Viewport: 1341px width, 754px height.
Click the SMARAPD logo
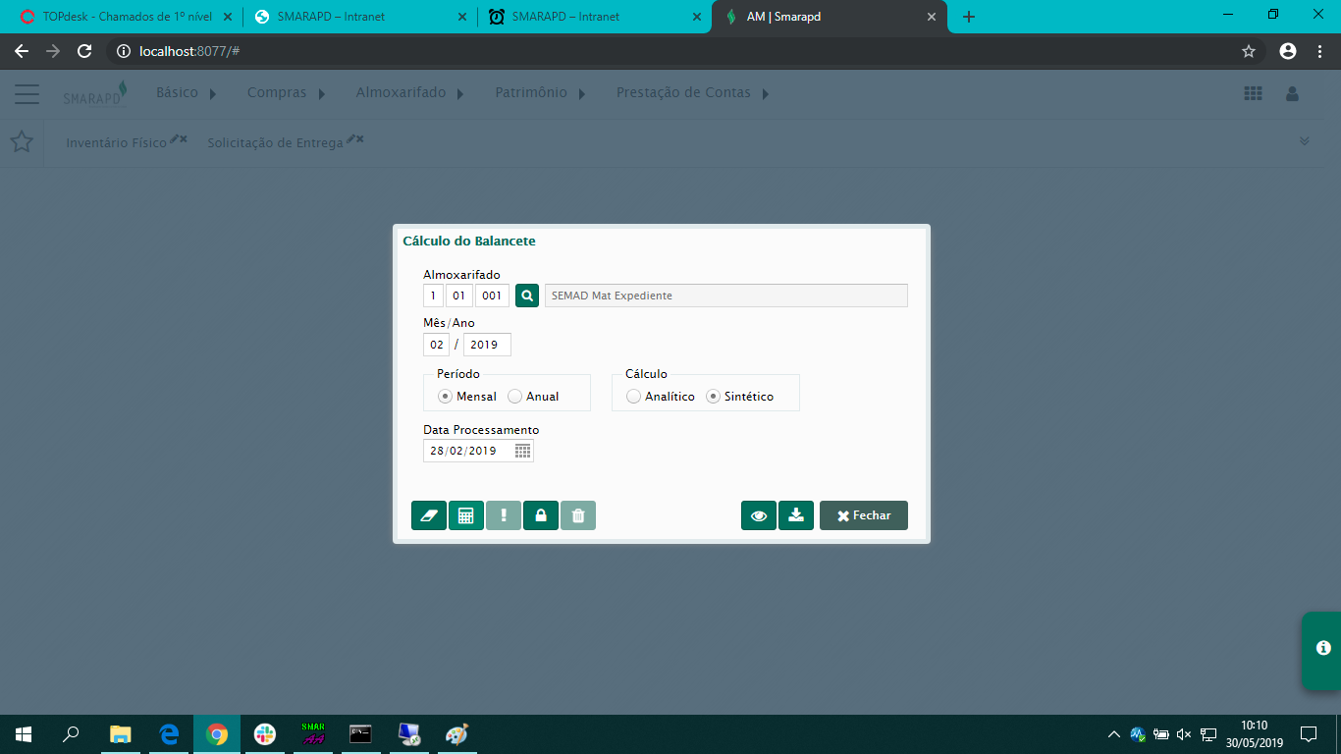point(95,94)
